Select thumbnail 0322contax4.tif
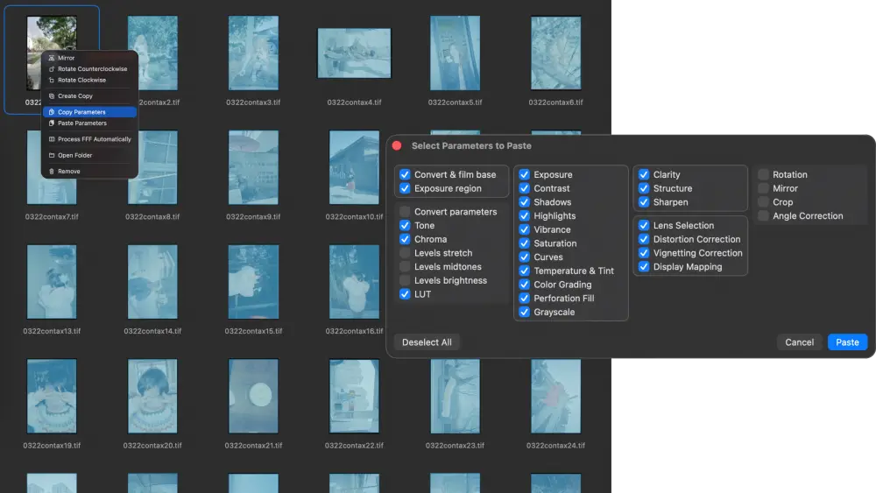Screen dimensions: 876x493 click(354, 53)
